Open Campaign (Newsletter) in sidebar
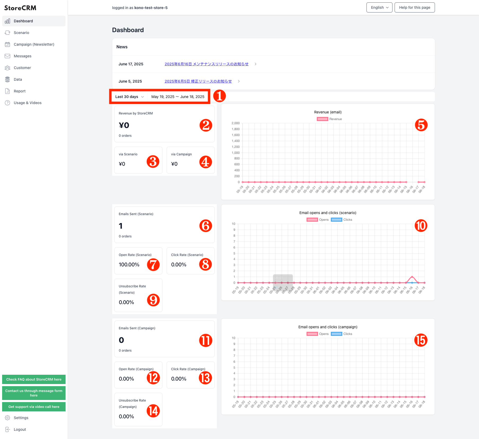 pyautogui.click(x=34, y=44)
